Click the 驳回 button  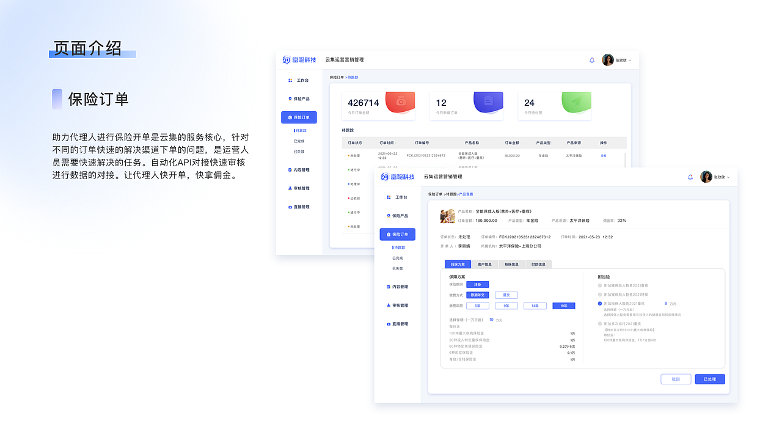click(x=676, y=379)
